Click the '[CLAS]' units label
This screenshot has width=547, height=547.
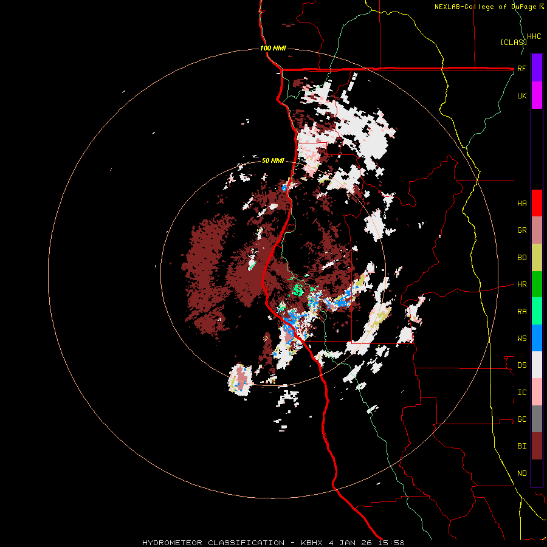(514, 42)
